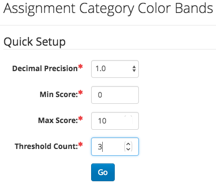
Task: Click the blue Go button
Action: (103, 173)
